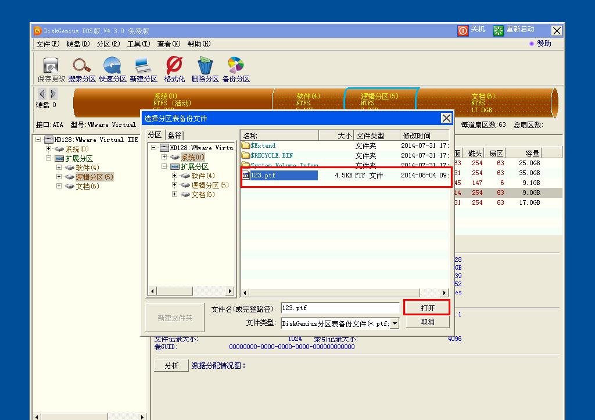Click the Search Partition (搜索分区) magnifier icon

pos(81,65)
